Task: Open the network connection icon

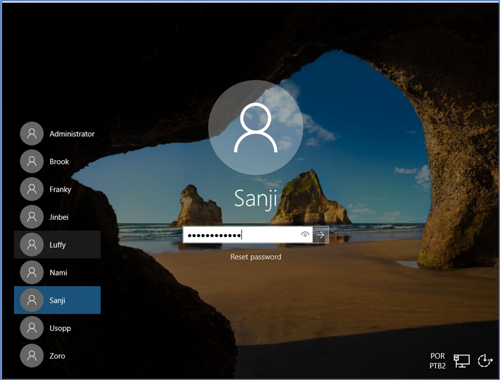Action: [x=462, y=361]
